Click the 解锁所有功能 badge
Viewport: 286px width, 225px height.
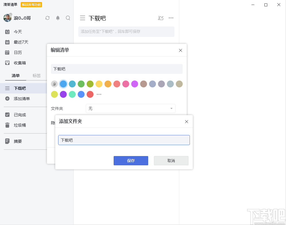tap(31, 5)
